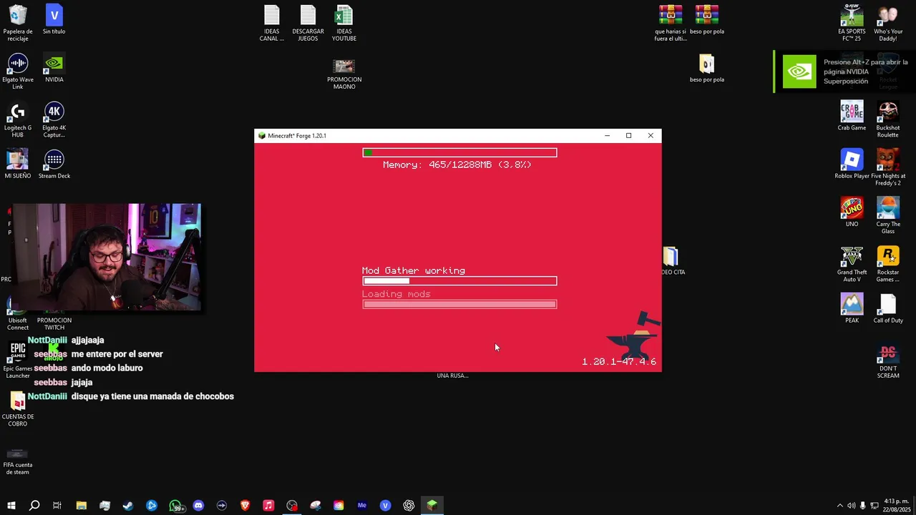
Task: Open Steam from the taskbar
Action: 128,506
